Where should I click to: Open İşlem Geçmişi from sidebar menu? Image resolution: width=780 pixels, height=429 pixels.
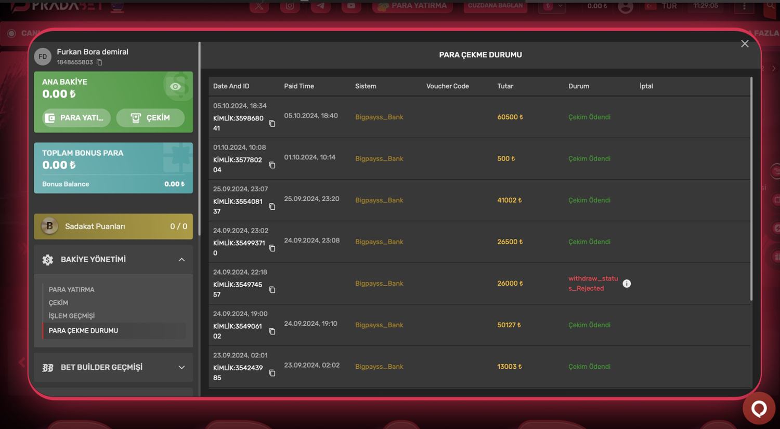coord(72,316)
